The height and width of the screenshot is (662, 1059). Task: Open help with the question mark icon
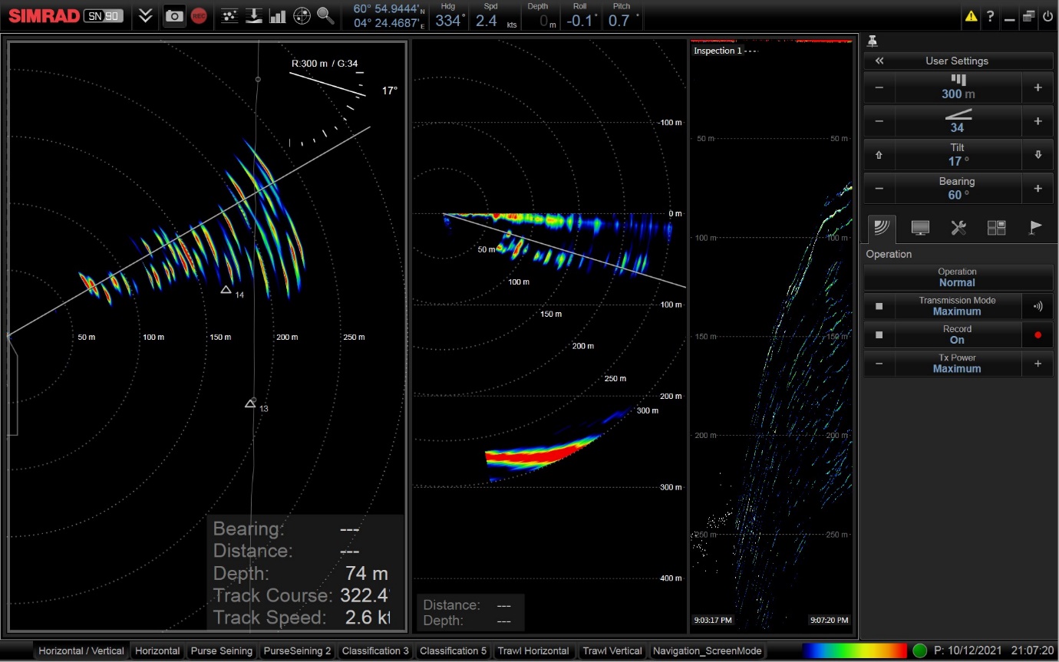tap(991, 16)
